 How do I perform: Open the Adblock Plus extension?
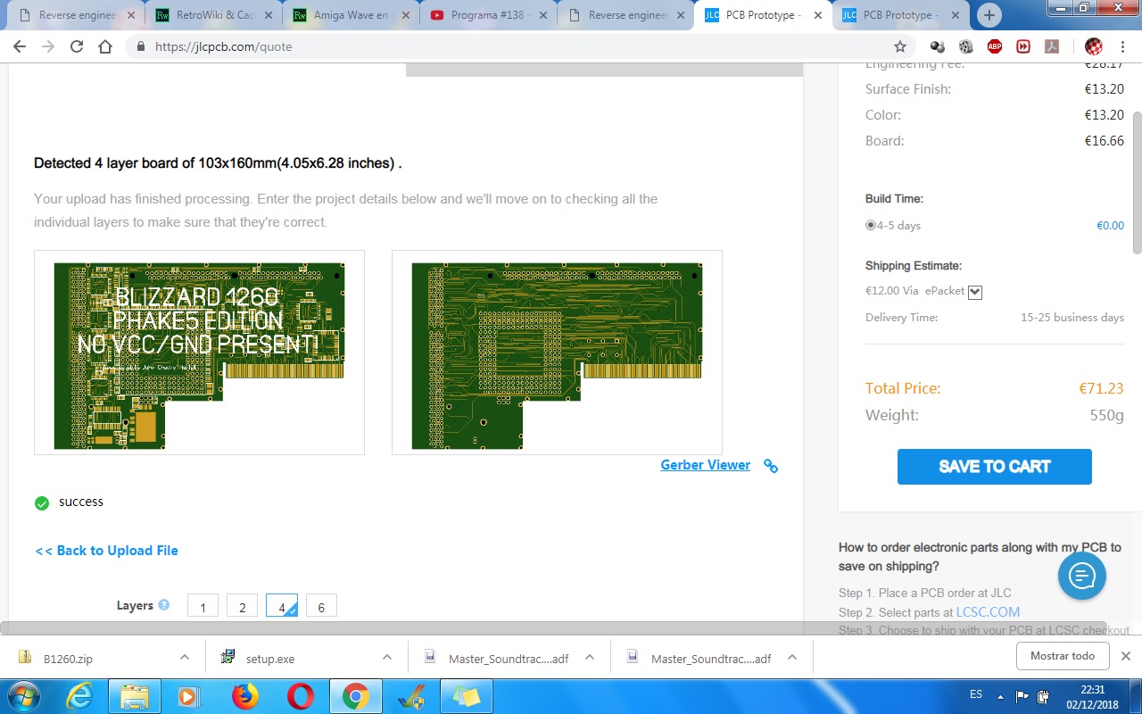[x=995, y=46]
